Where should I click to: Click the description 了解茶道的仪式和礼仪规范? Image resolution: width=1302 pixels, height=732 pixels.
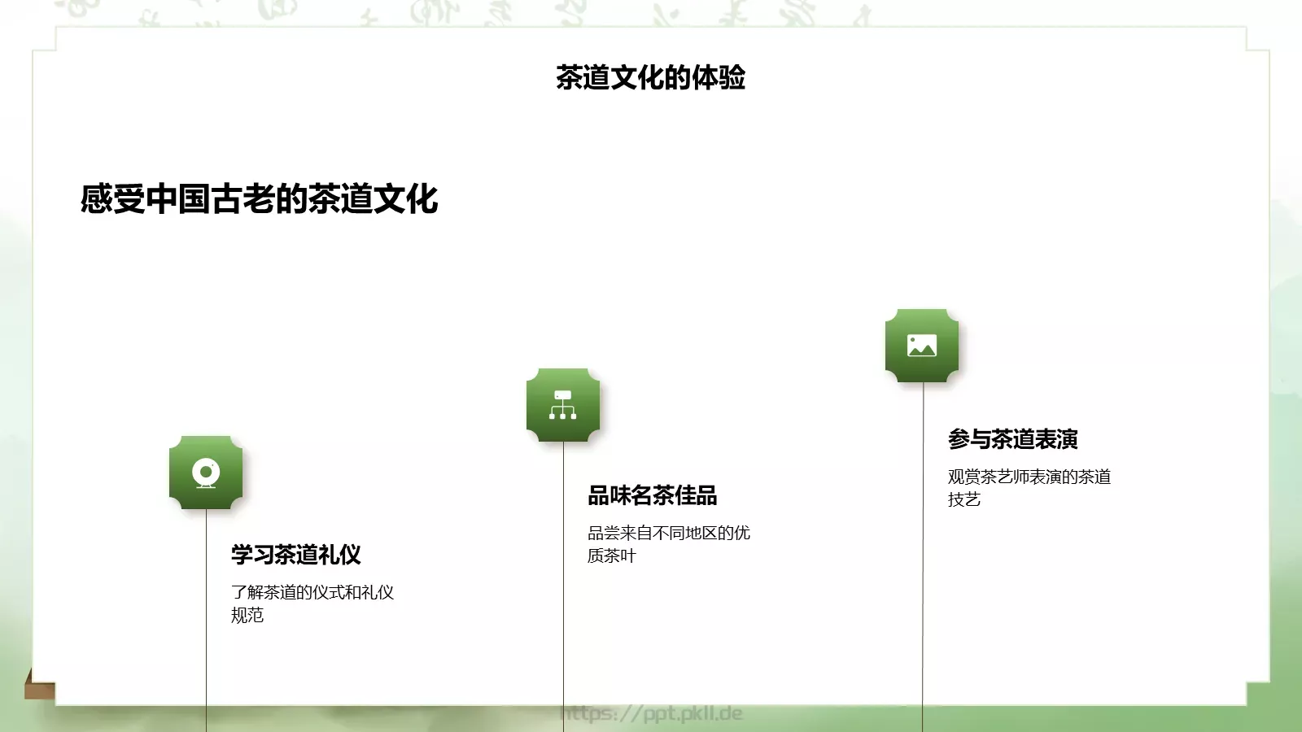click(312, 603)
